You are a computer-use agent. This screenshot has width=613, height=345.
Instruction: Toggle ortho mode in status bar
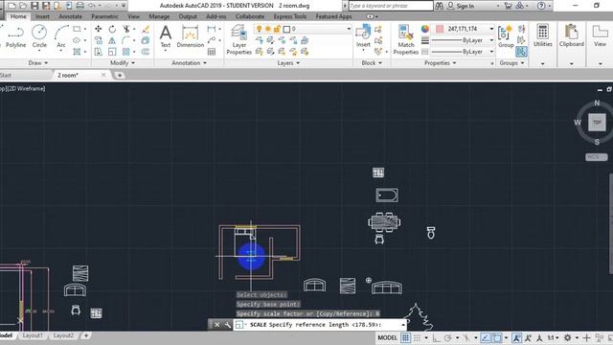pos(437,337)
